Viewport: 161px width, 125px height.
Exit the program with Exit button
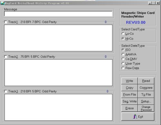coord(138,117)
